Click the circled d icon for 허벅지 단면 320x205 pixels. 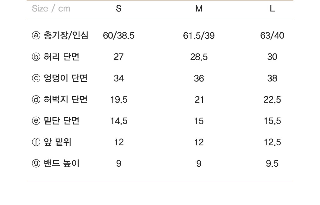[x=36, y=100]
